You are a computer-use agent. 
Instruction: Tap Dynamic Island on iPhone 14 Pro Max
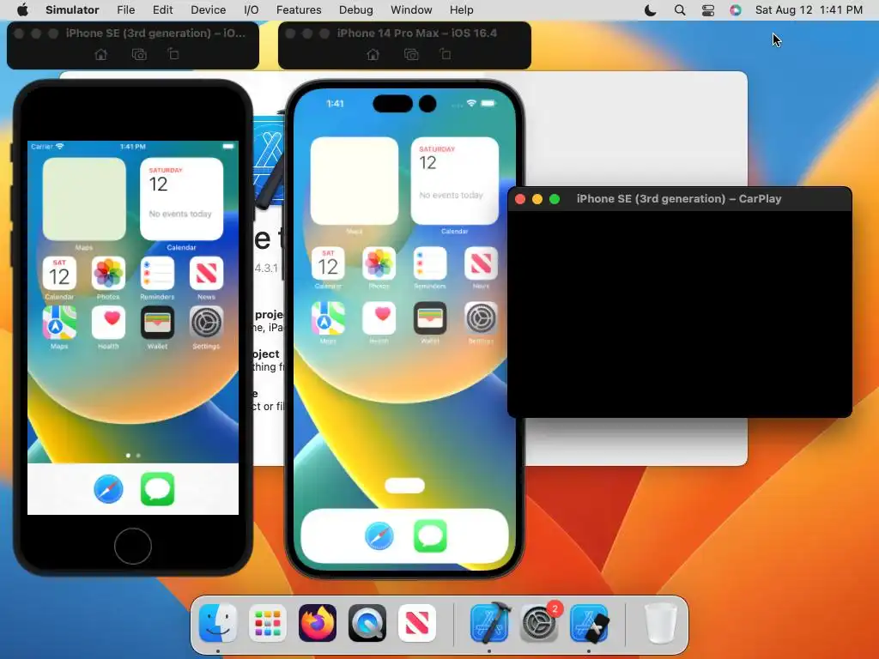point(405,104)
